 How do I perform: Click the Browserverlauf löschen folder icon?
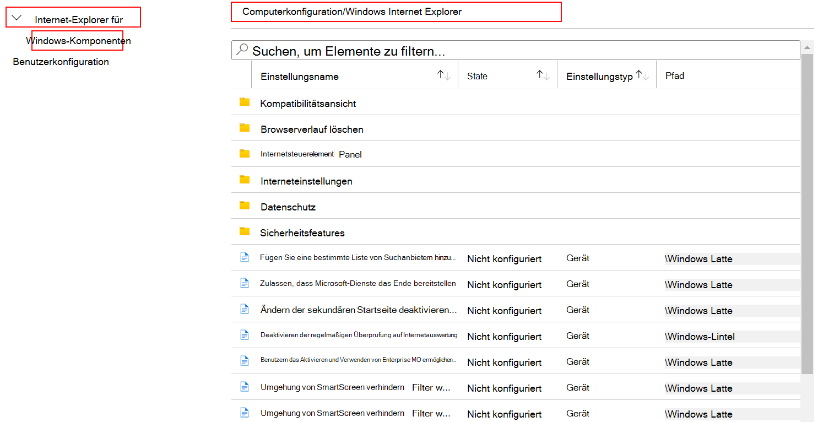point(245,128)
